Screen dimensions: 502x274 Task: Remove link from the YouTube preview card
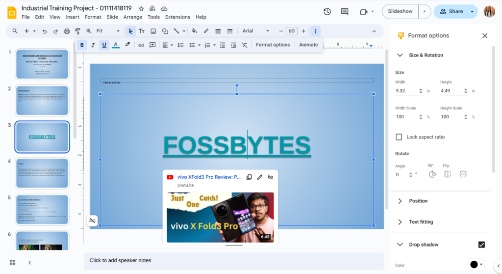(x=270, y=177)
